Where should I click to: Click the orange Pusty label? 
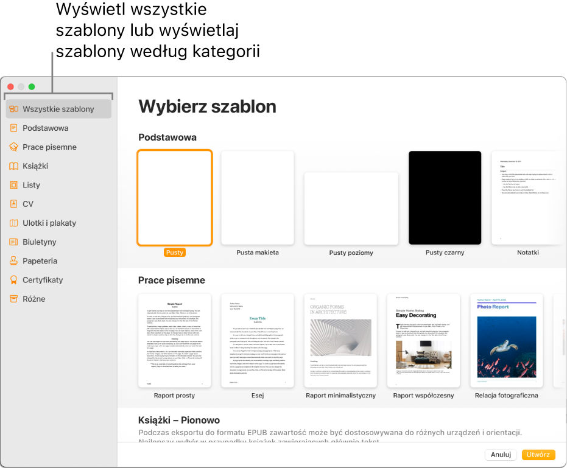175,253
